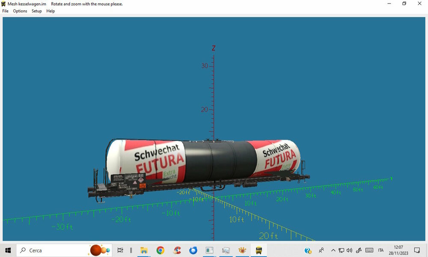Click the Cerca search box in taskbar

tap(64, 250)
